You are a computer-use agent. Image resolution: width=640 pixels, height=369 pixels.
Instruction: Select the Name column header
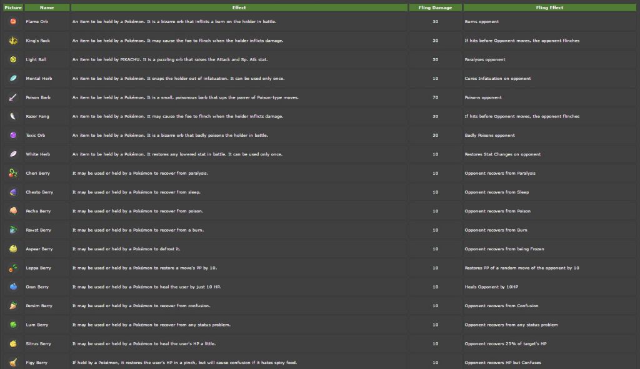point(47,7)
